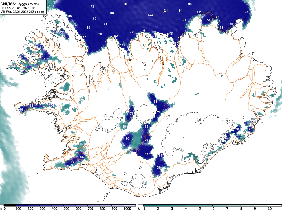Click the black 0 m legend swatch
The width and height of the screenshot is (282, 211).
(10, 205)
